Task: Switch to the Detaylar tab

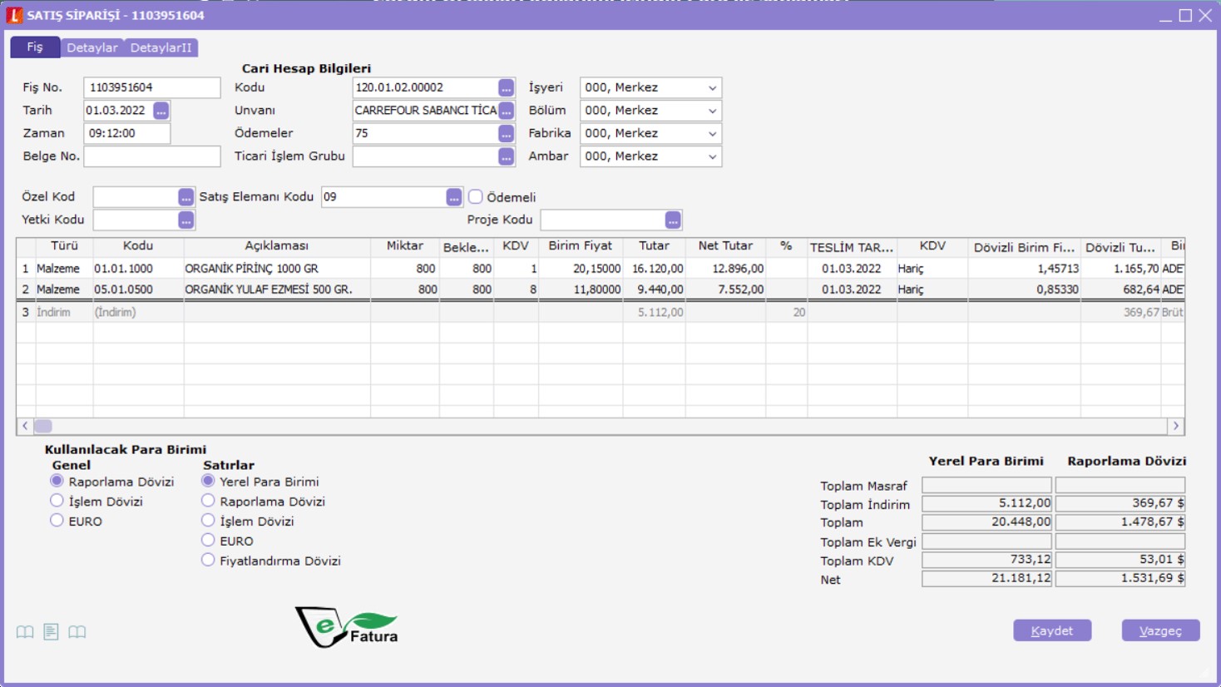Action: (x=92, y=47)
